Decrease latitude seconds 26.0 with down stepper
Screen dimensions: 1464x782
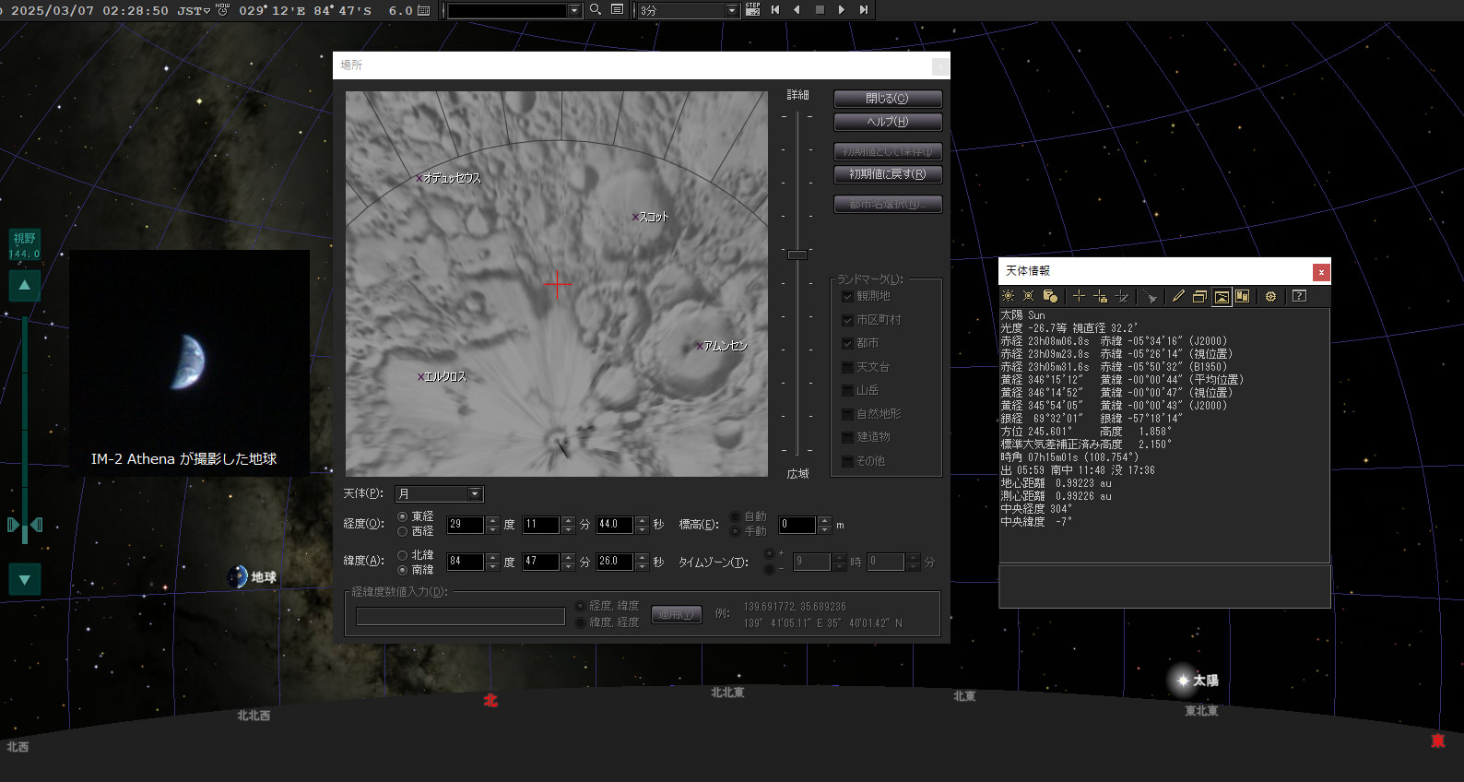pyautogui.click(x=642, y=566)
